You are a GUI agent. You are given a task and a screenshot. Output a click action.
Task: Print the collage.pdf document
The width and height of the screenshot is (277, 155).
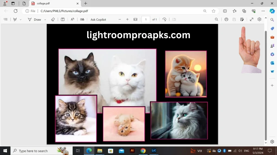pos(226,19)
